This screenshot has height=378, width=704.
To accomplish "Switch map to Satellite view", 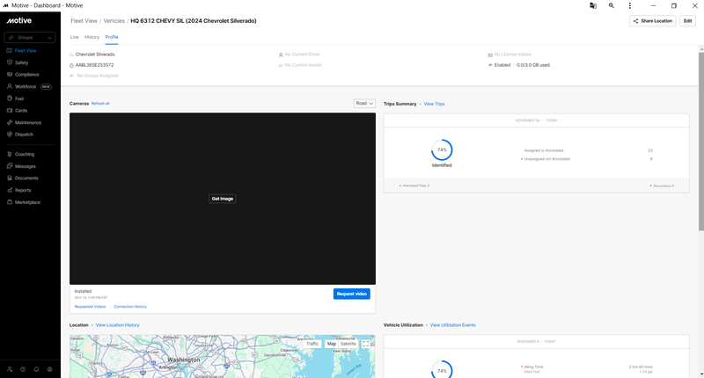I will [x=348, y=344].
